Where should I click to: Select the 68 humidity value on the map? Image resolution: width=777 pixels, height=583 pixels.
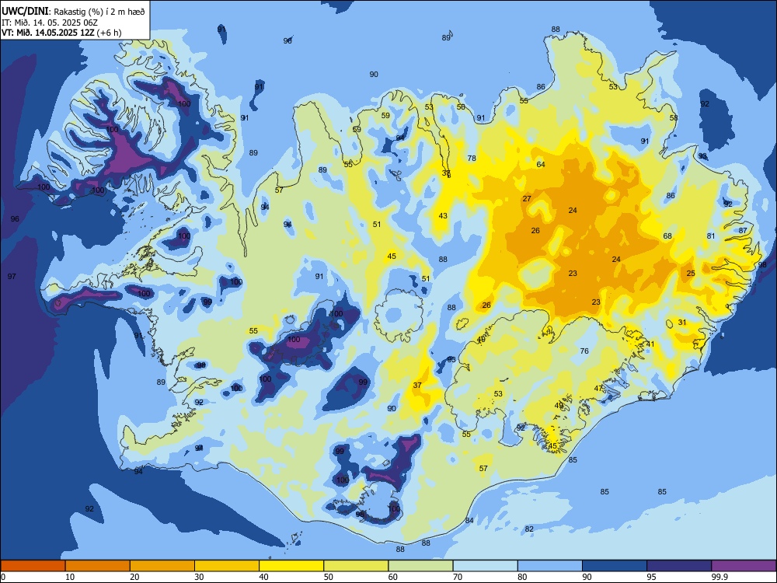point(667,236)
